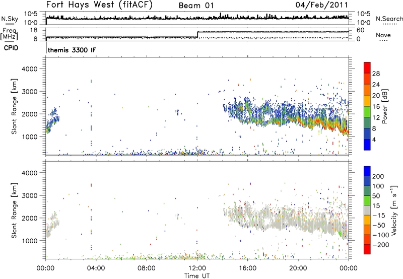Viewport: 403px width, 279px height.
Task: Select the 'N.Search' legend label
Action: click(389, 19)
